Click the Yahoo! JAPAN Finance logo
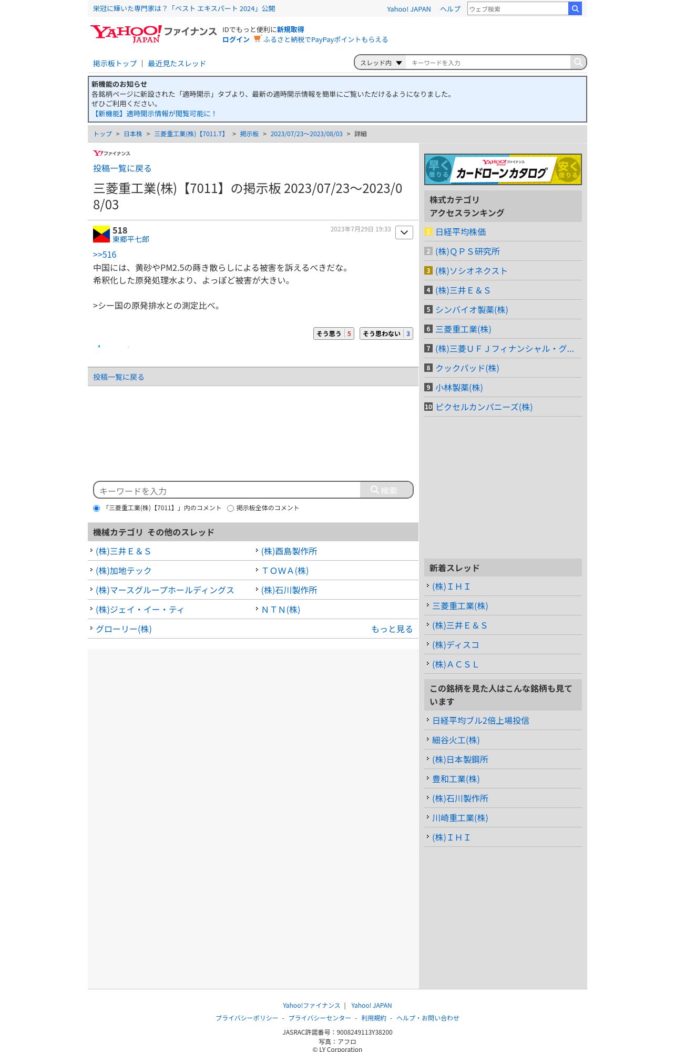This screenshot has height=1052, width=675. coord(153,34)
